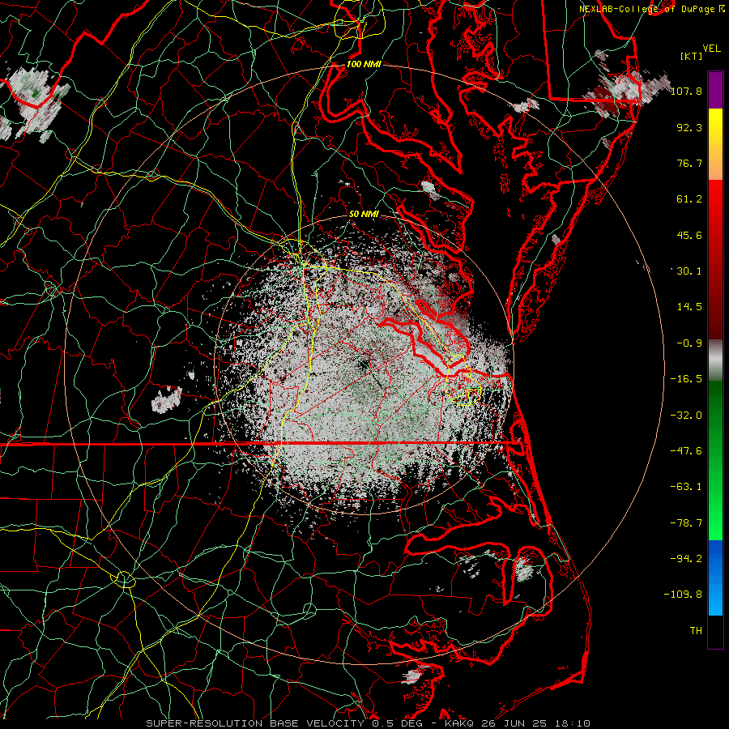Image resolution: width=729 pixels, height=729 pixels.
Task: Select the VEL legend title
Action: pos(711,49)
